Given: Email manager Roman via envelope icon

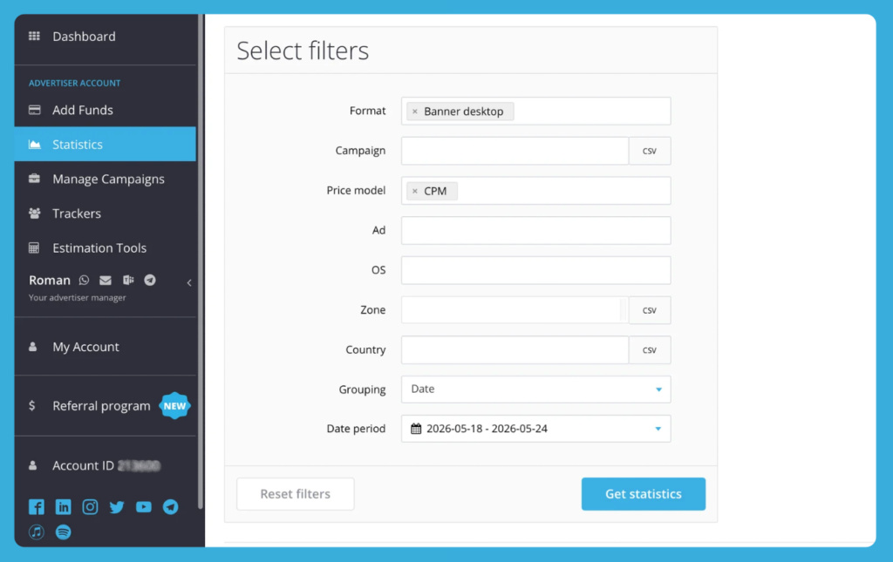Looking at the screenshot, I should tap(106, 280).
